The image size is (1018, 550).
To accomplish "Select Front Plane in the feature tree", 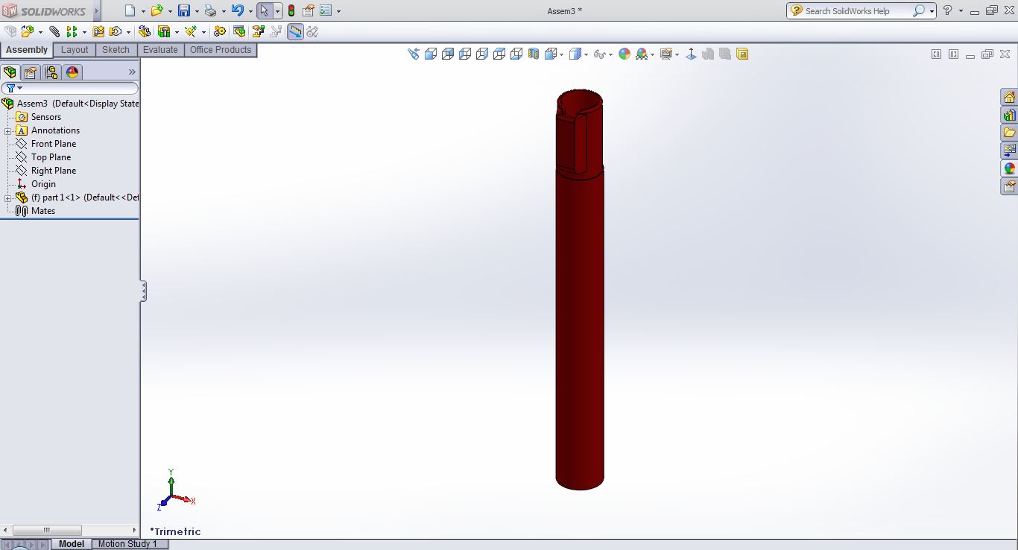I will click(x=53, y=144).
